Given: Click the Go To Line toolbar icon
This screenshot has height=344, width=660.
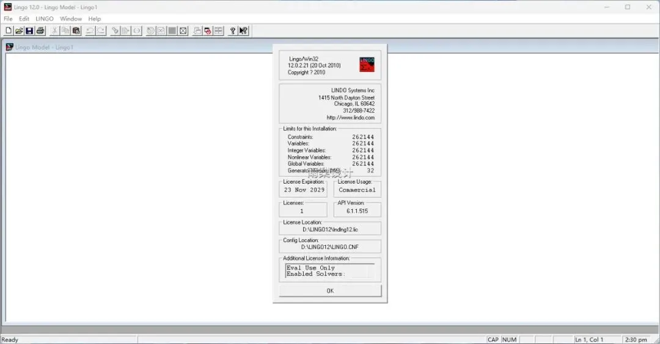Looking at the screenshot, I should [126, 30].
